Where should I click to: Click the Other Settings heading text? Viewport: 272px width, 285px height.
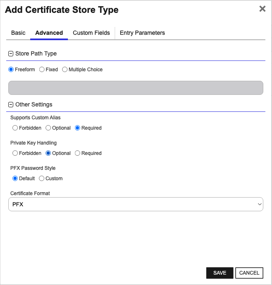click(34, 104)
